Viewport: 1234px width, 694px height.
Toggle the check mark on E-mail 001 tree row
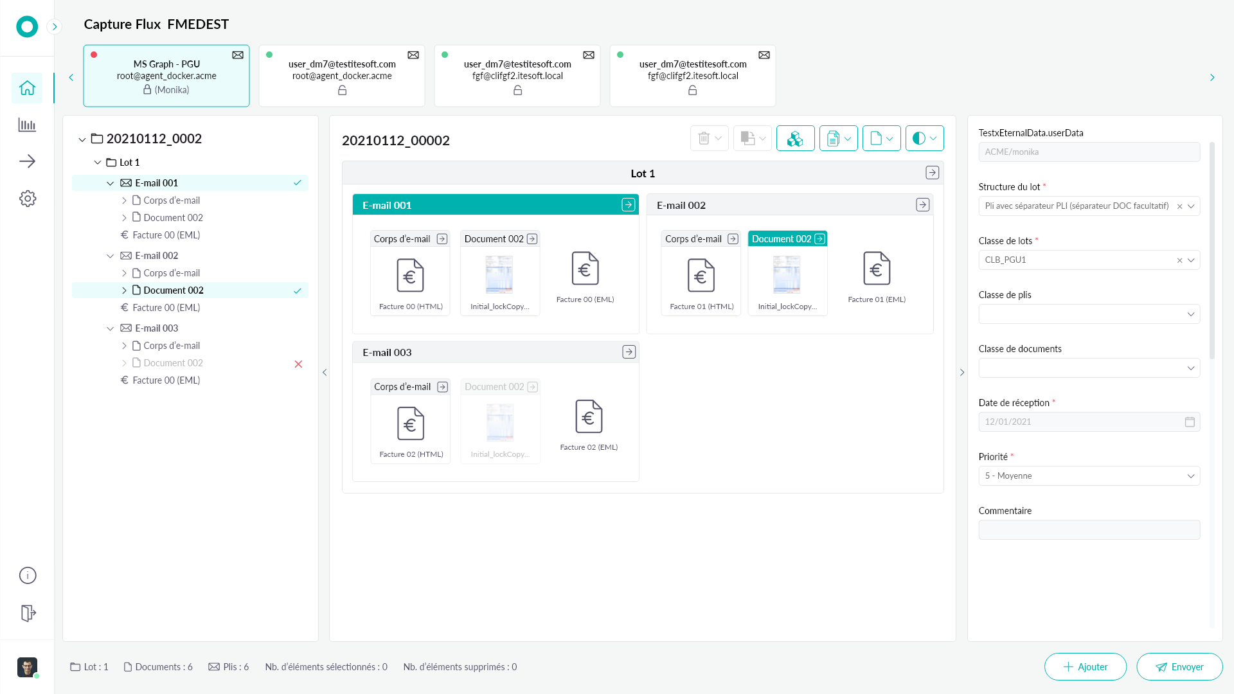click(x=298, y=183)
